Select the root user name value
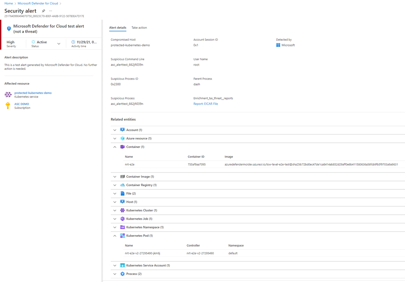 click(x=196, y=65)
